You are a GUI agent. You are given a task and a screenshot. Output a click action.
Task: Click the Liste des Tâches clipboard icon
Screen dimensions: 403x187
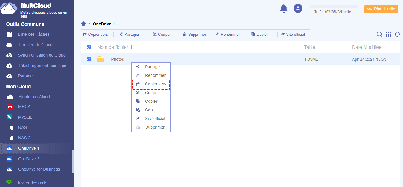[9, 34]
